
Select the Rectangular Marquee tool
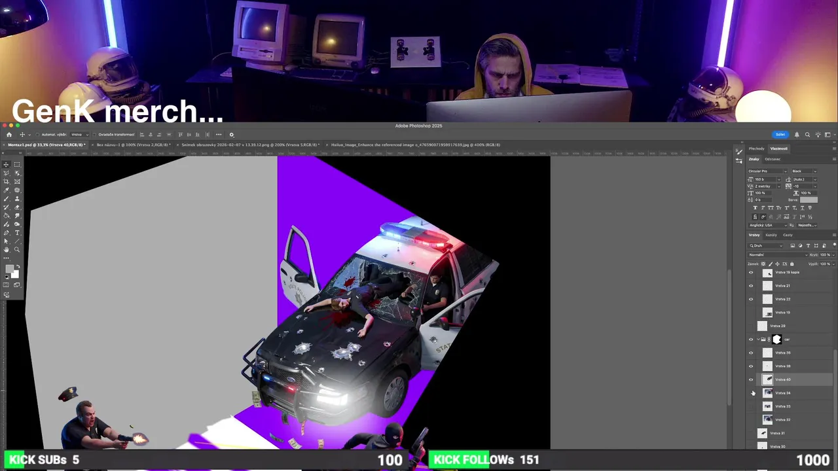17,165
